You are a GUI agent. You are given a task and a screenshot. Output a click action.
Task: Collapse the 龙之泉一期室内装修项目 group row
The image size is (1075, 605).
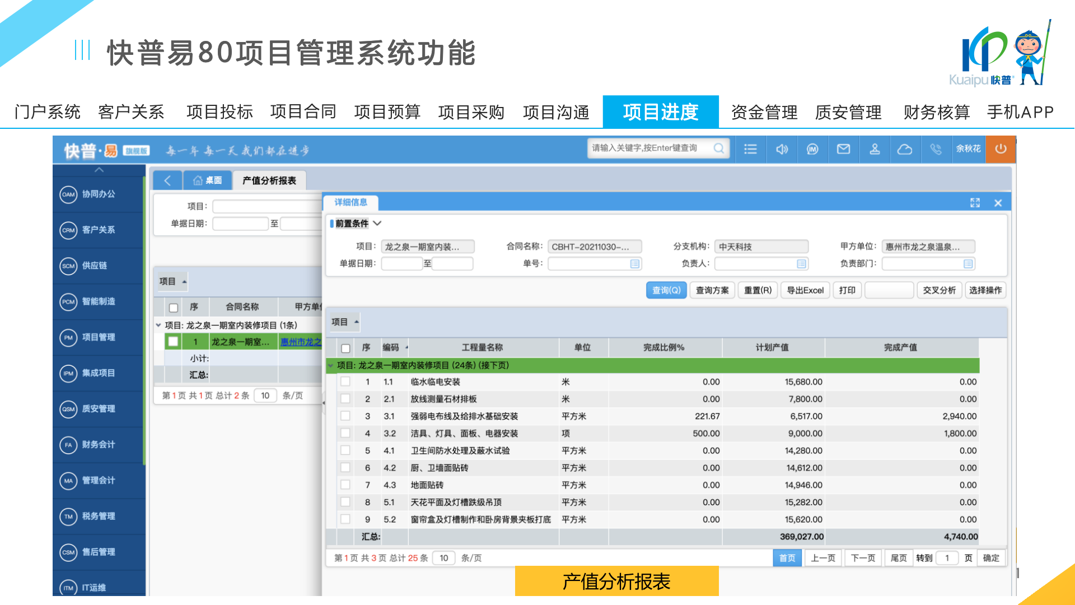(330, 366)
